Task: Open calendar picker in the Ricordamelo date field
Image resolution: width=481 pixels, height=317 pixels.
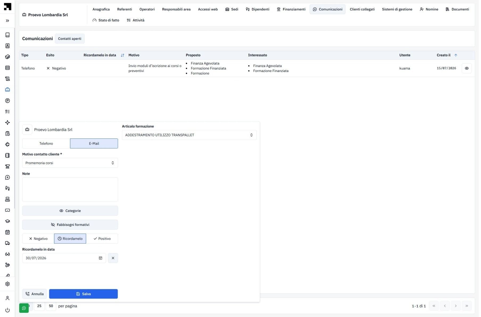Action: pyautogui.click(x=101, y=258)
